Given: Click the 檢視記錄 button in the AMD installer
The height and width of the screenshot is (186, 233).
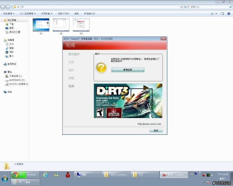Looking at the screenshot, I should [128, 70].
